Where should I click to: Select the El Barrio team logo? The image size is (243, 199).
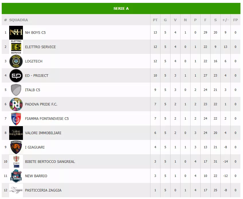(x=16, y=176)
